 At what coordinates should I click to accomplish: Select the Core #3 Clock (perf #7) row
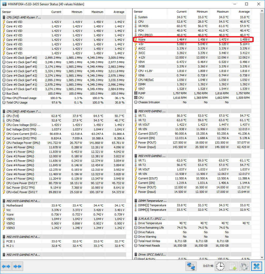(x=63, y=71)
